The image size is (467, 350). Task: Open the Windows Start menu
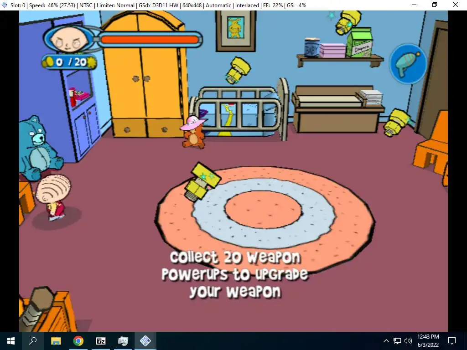[x=11, y=341]
